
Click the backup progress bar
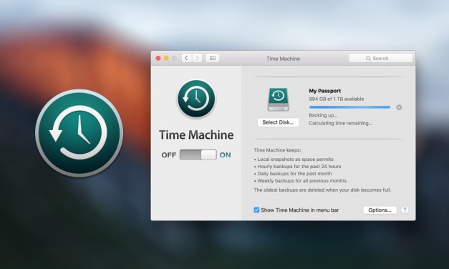[349, 107]
